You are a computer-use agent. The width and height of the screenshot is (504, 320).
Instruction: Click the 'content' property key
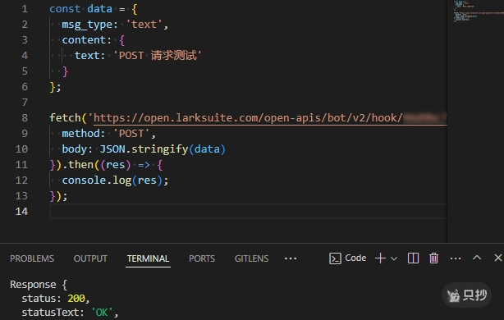[84, 40]
